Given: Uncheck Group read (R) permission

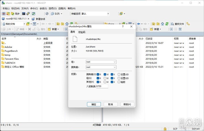Looking at the screenshot, I should click(x=98, y=78).
